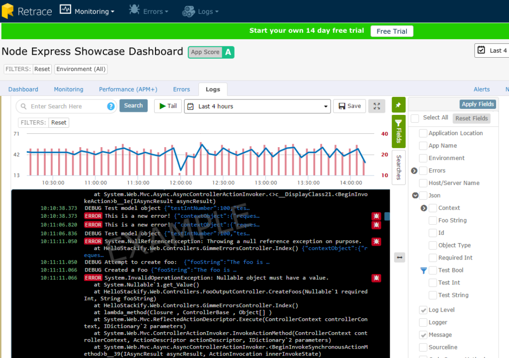Click the filter funnel icon beside Test Bool
The image size is (509, 358).
[424, 270]
